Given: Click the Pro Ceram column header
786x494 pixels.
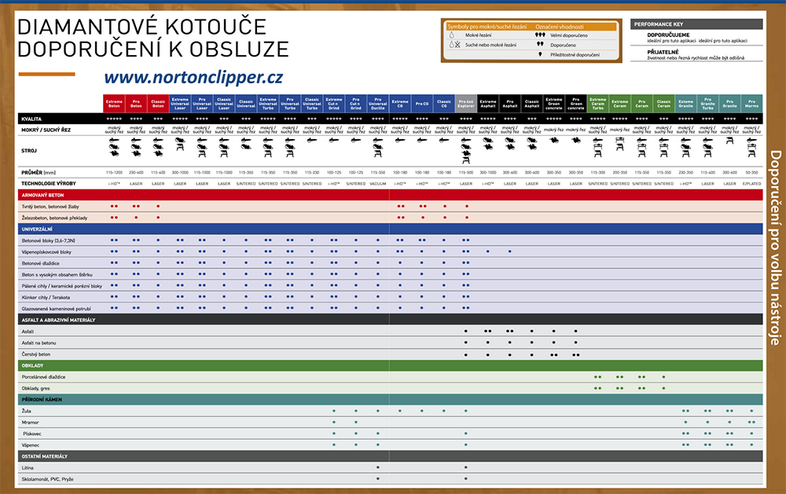Looking at the screenshot, I should tap(641, 103).
